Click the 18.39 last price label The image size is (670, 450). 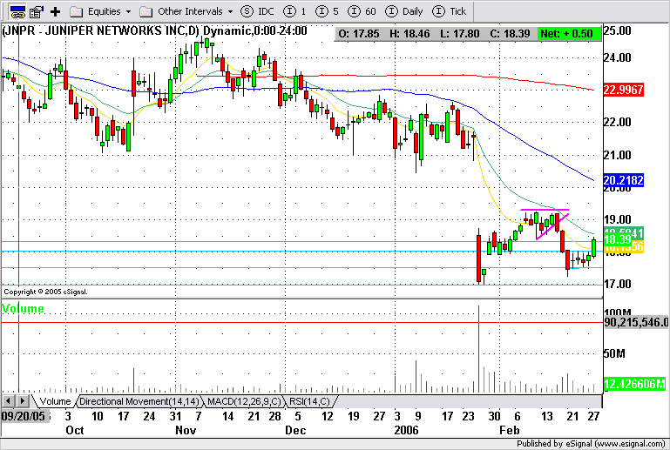pyautogui.click(x=618, y=239)
